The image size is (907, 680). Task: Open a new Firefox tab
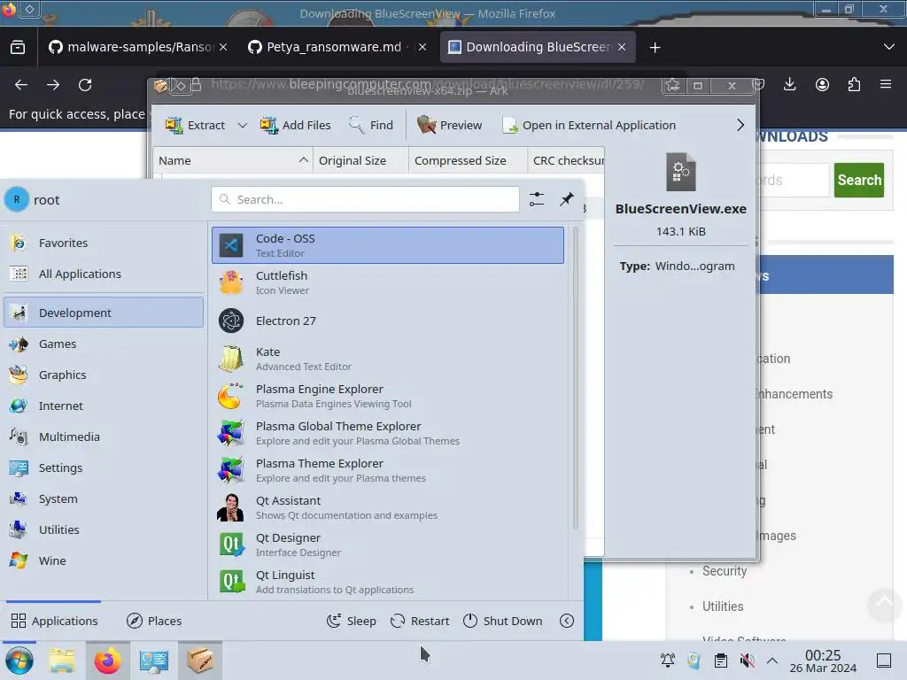[x=655, y=48]
